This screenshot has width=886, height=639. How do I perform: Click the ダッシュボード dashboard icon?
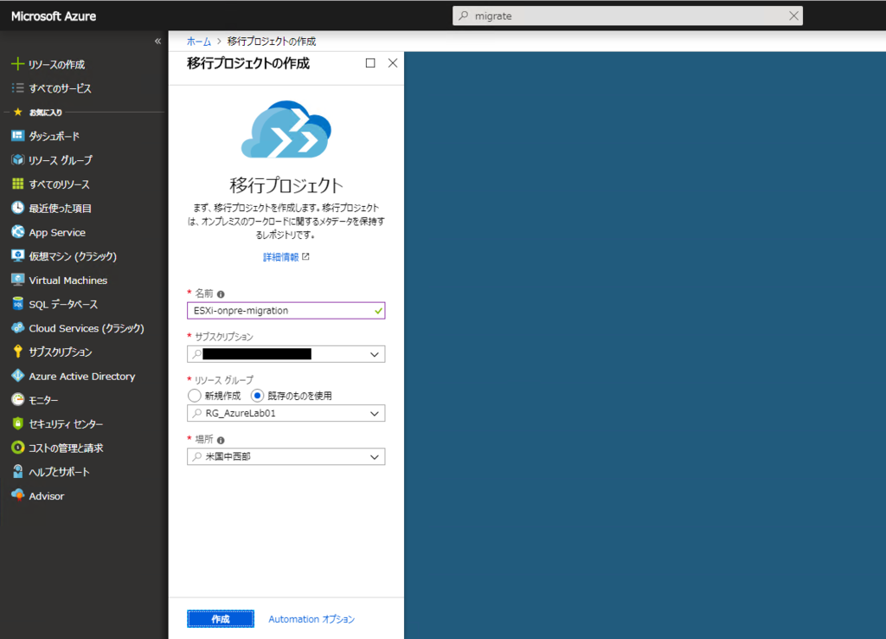point(17,136)
